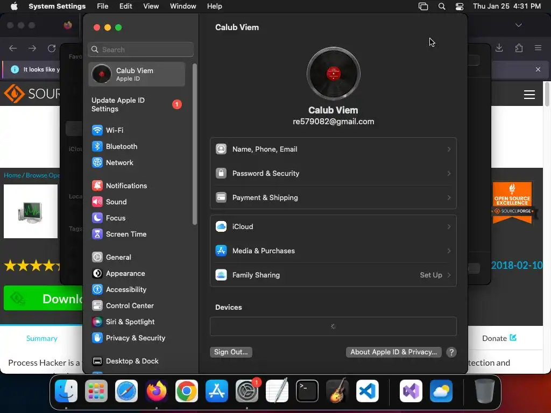
Task: Open the File menu
Action: click(x=103, y=6)
